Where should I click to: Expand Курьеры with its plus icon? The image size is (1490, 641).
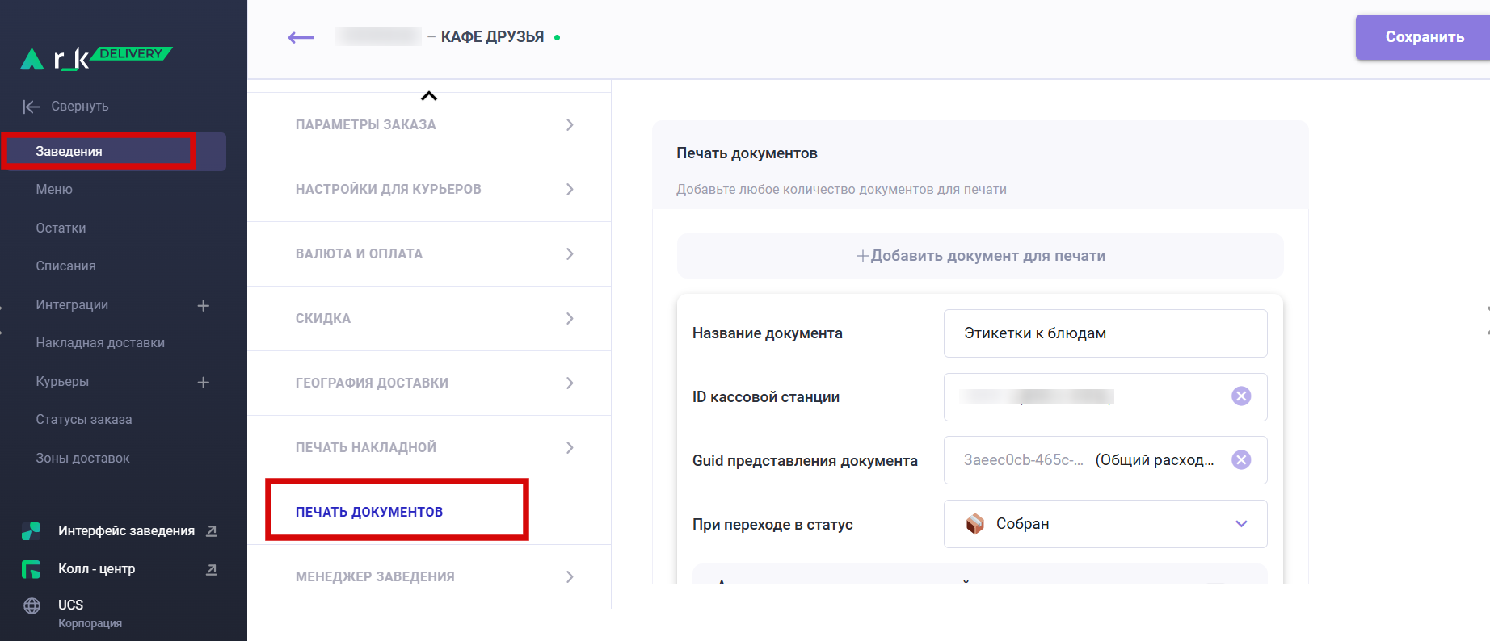tap(204, 382)
